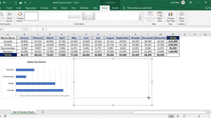Open the Formulas ribbon tab
211x118 pixels.
click(44, 8)
